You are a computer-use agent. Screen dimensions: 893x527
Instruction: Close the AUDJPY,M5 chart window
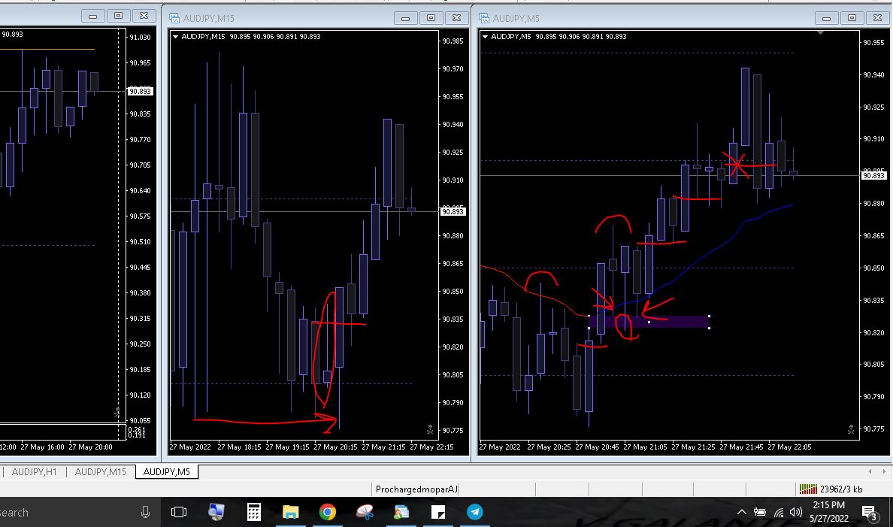coord(878,18)
